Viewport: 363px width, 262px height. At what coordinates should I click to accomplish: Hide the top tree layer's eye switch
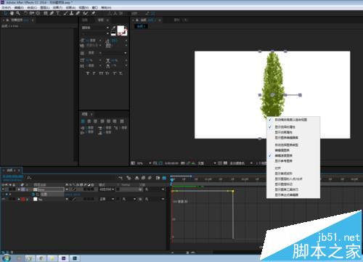3,189
